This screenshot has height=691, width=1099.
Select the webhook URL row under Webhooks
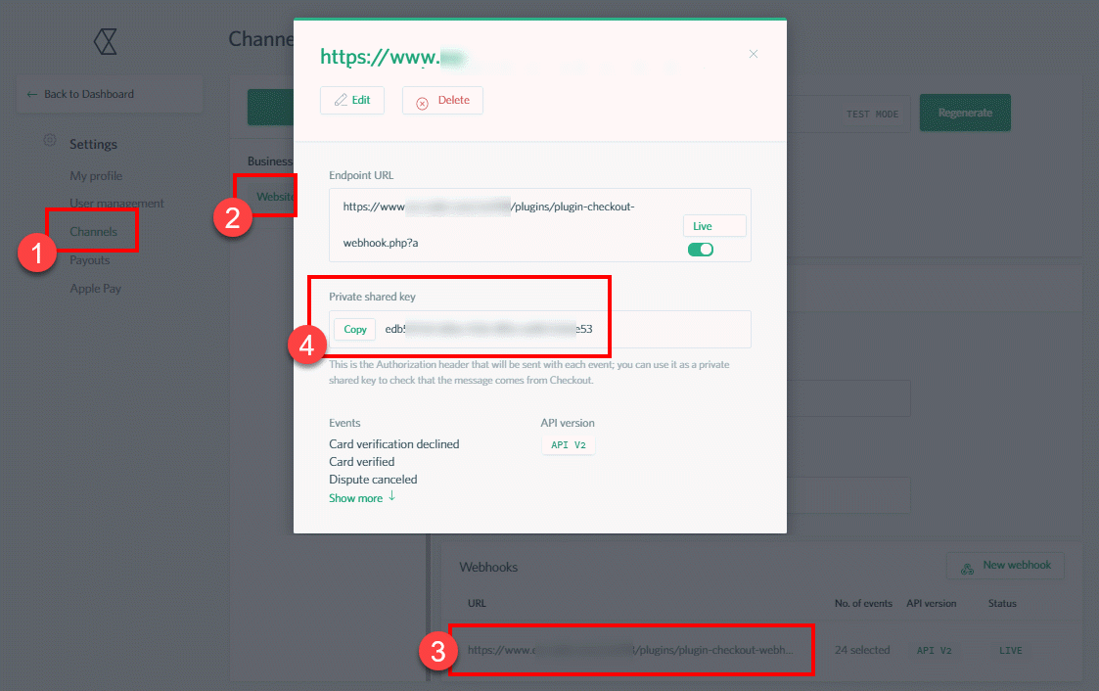coord(631,649)
